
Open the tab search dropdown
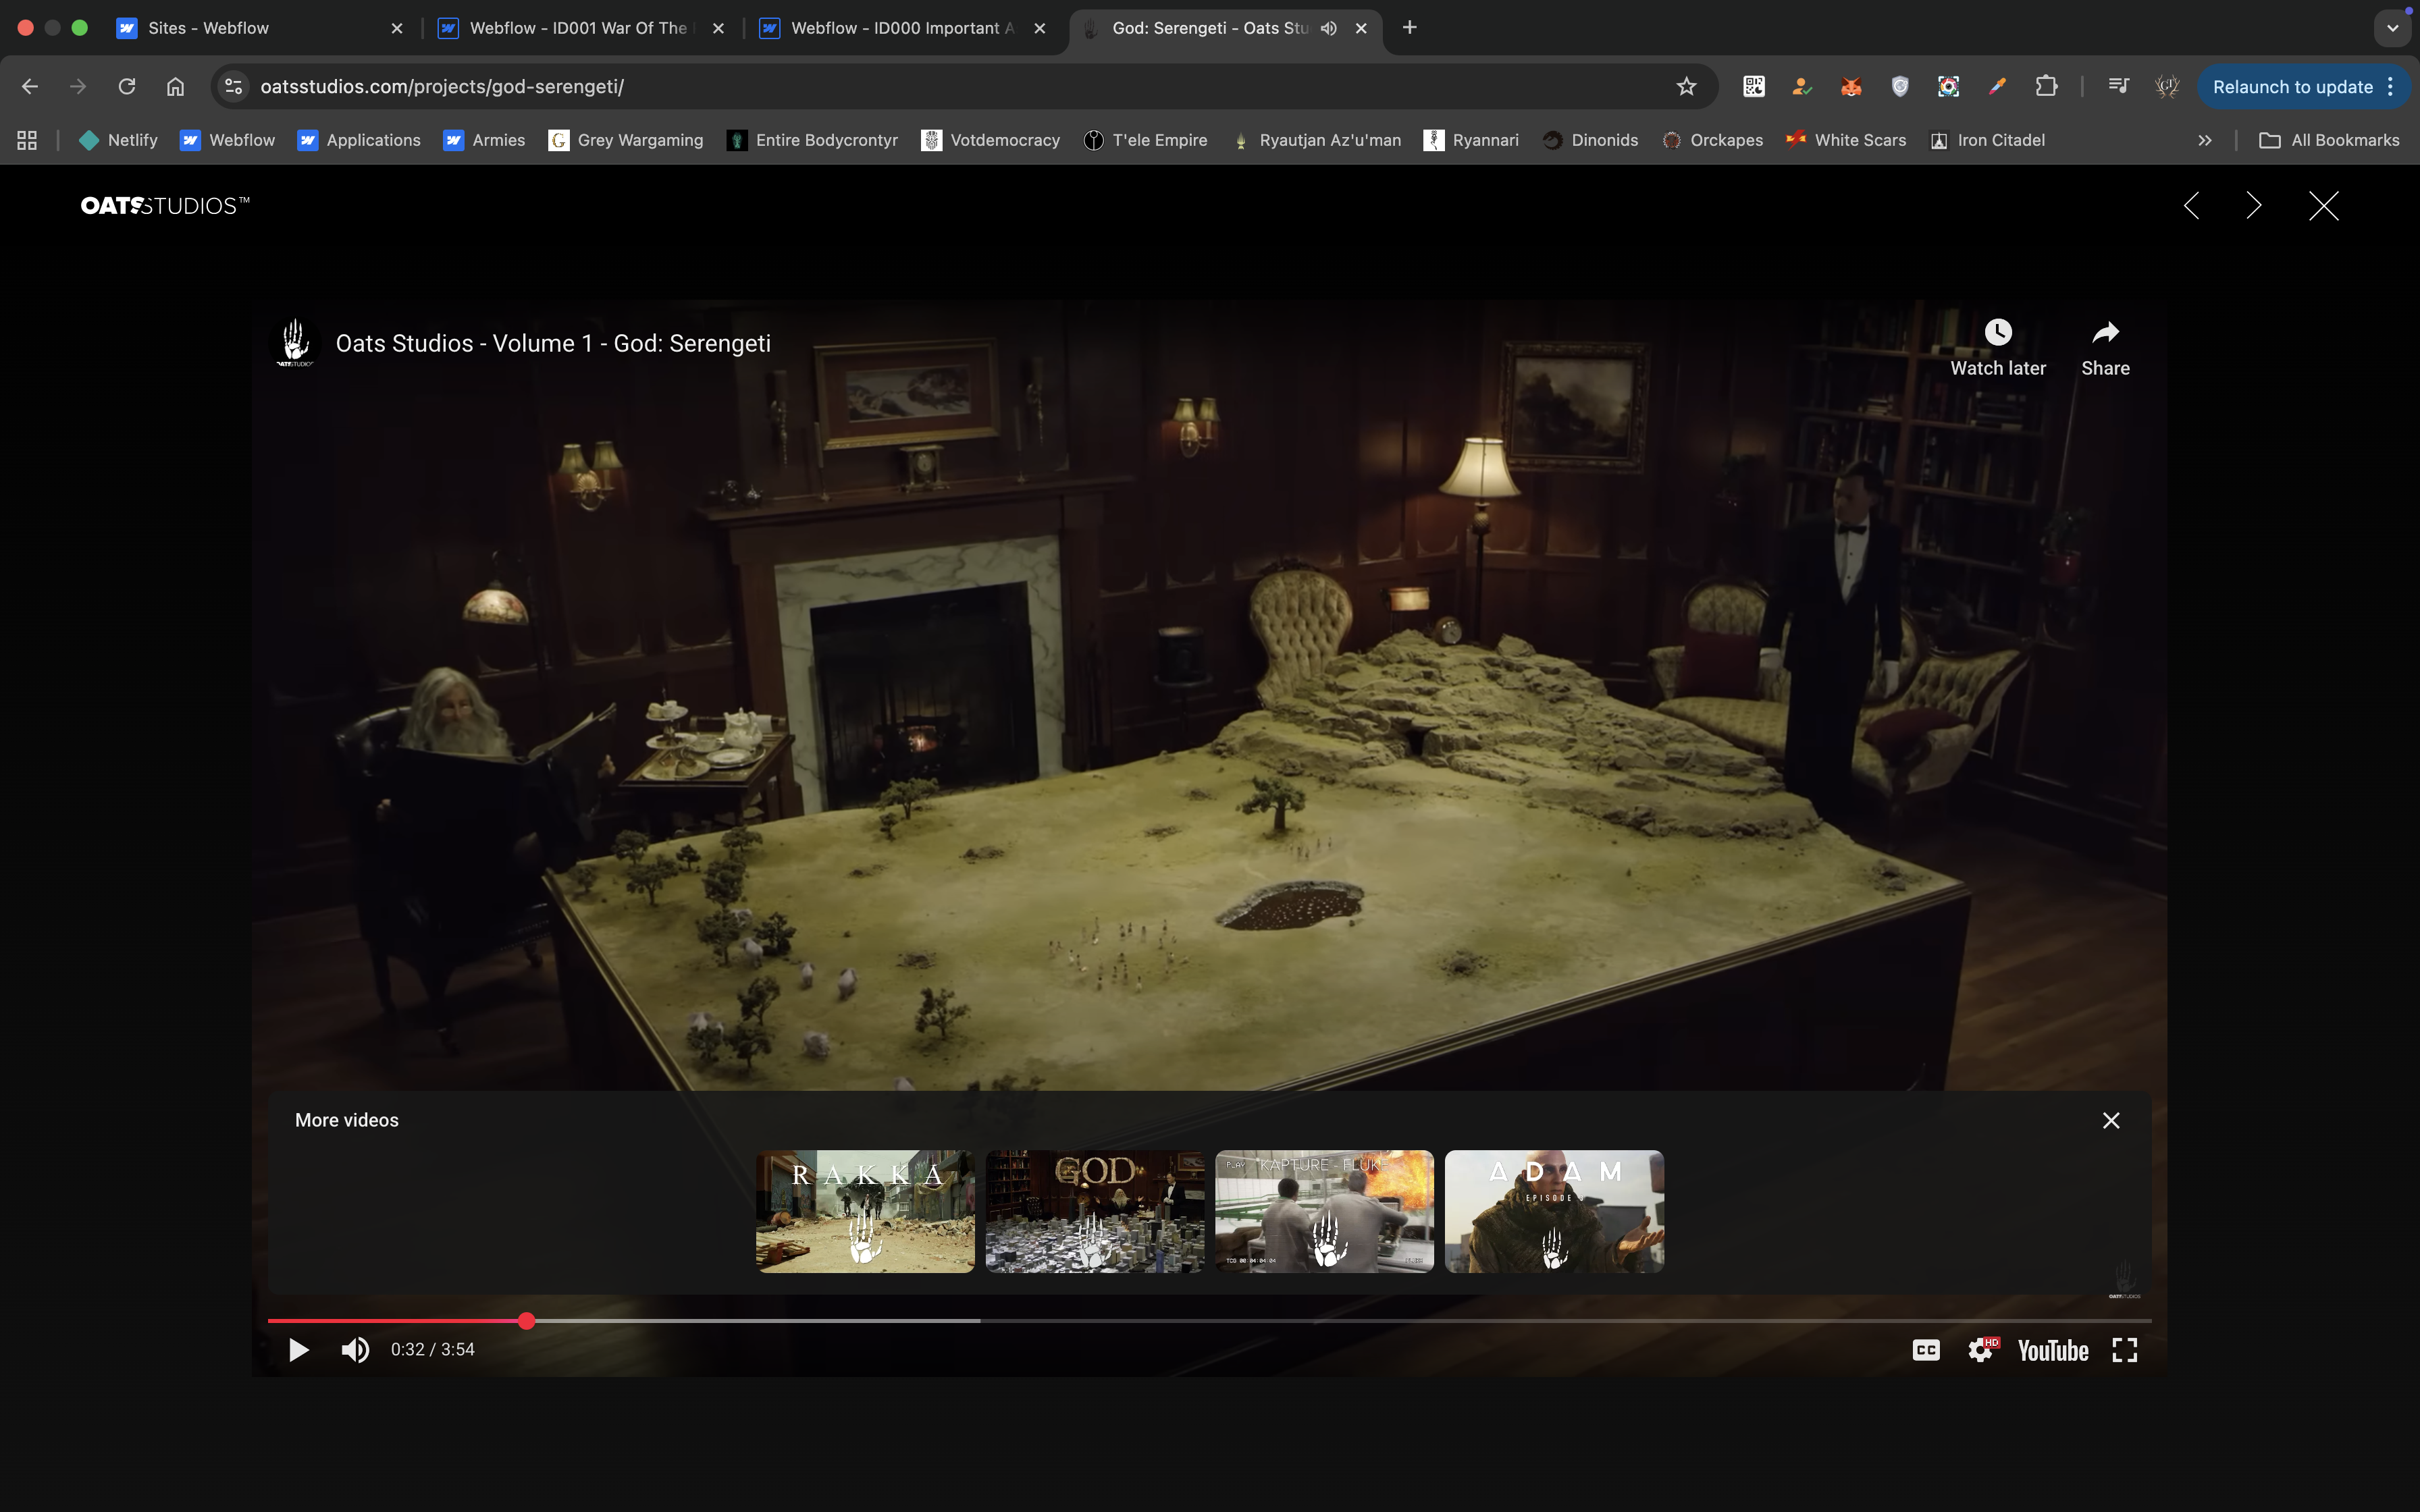coord(2392,28)
